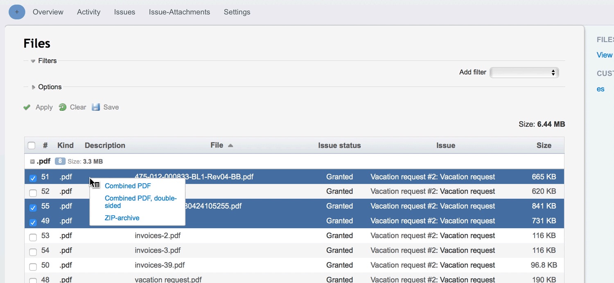
Task: Check the checkbox for row 48
Action: tap(33, 281)
